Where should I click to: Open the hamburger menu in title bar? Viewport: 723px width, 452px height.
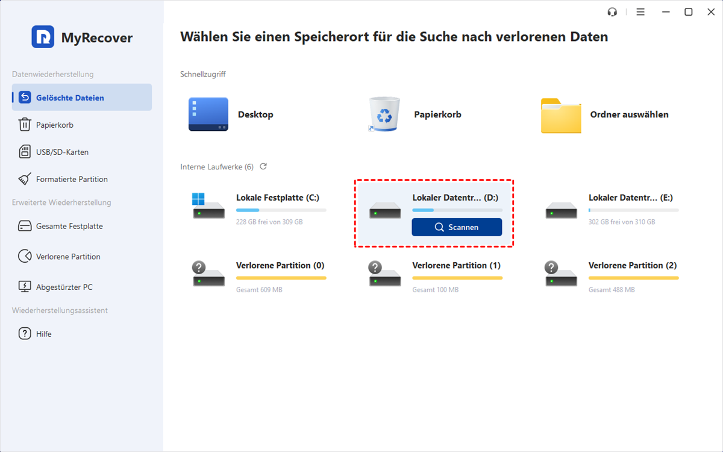(640, 12)
